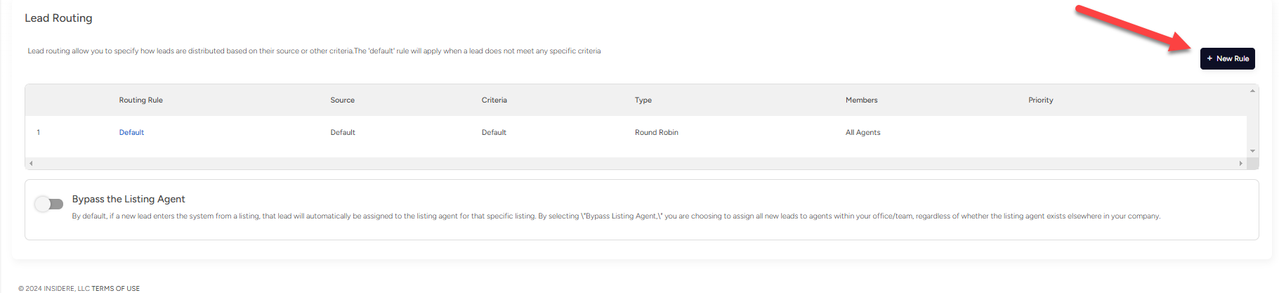Screen dimensions: 1279x293
Task: Select the Default cell under Criteria
Action: pos(494,132)
